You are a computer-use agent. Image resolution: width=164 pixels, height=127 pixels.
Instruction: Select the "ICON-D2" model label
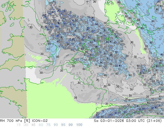40,121
